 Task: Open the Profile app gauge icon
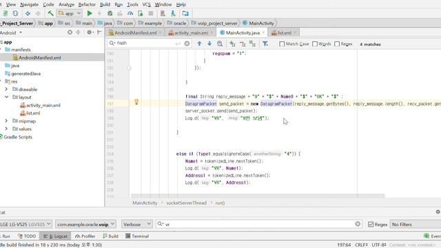point(130,13)
